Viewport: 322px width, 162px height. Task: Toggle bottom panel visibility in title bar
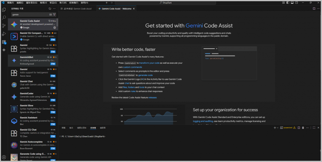(292, 3)
